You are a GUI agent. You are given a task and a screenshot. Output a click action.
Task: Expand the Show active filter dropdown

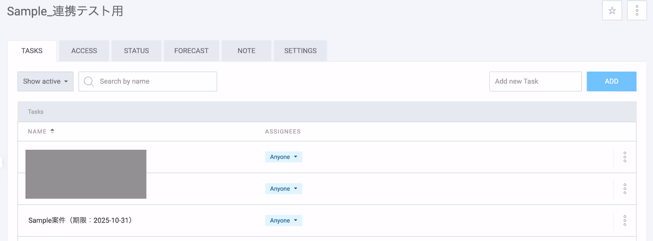pyautogui.click(x=45, y=81)
